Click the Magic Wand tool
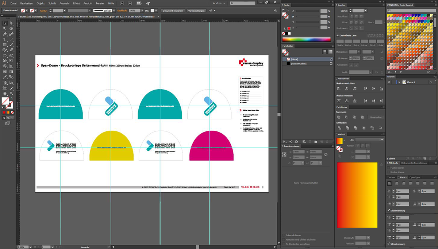The image size is (438, 249). click(x=5, y=28)
